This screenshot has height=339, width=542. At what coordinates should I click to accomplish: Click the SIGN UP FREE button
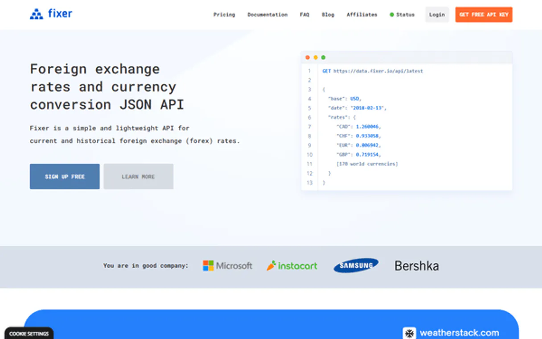(64, 176)
